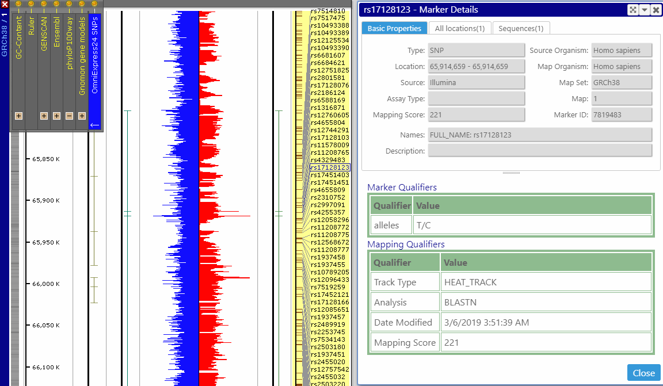The image size is (663, 386).
Task: Click the Mapping Qualifiers heading
Action: pyautogui.click(x=406, y=244)
